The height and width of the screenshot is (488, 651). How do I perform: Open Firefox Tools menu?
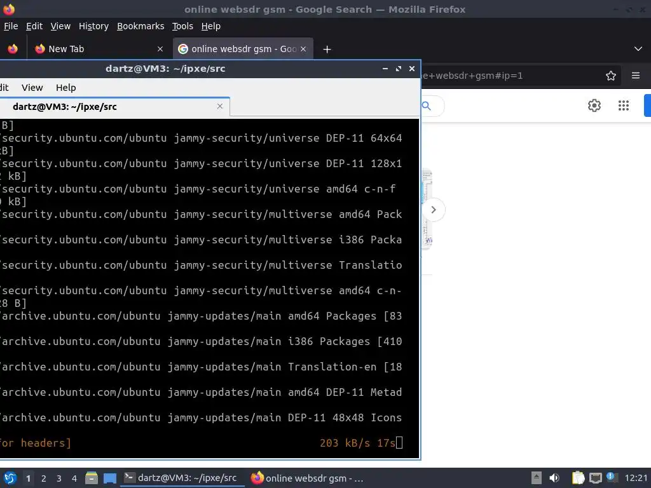[x=182, y=26]
